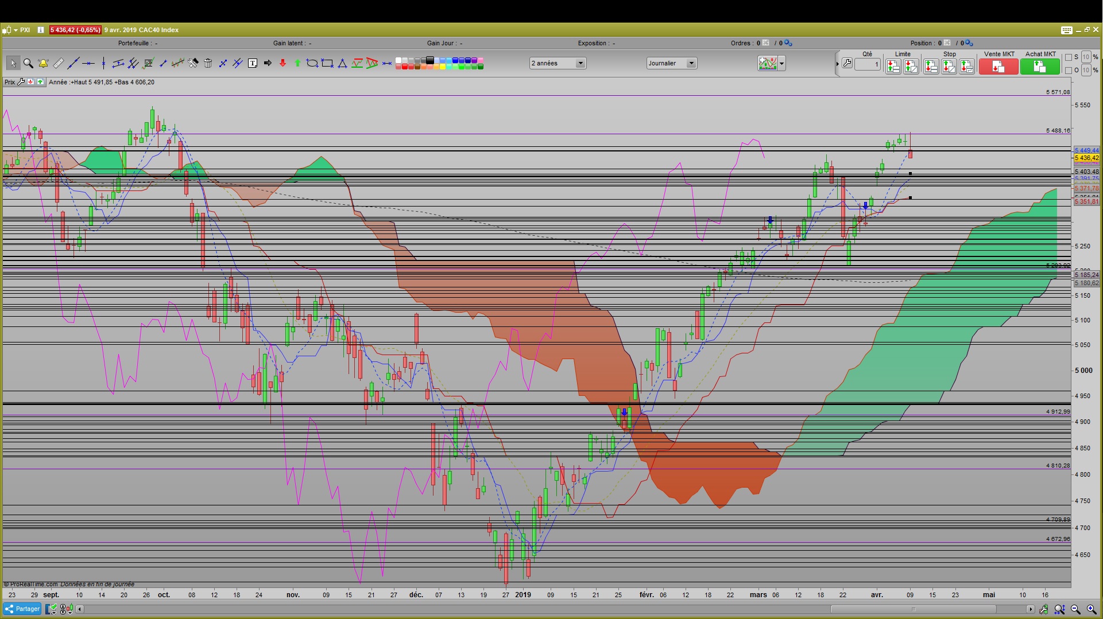Activate the magnifier zoom tool
Screen dimensions: 1103x619
(28, 63)
